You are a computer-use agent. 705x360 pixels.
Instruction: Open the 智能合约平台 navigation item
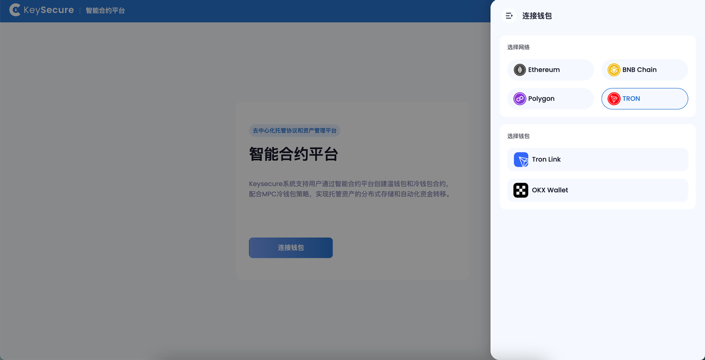click(105, 10)
